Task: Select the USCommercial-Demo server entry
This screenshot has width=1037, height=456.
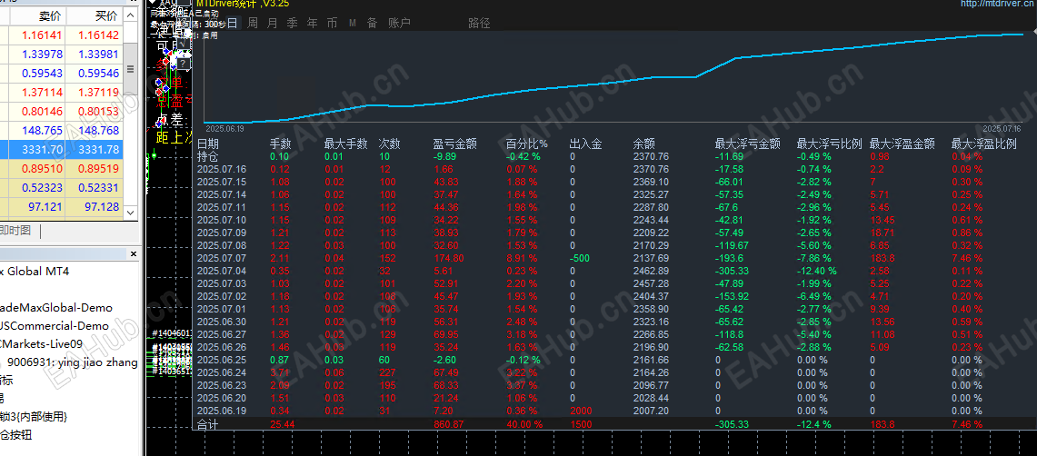Action: click(x=55, y=326)
